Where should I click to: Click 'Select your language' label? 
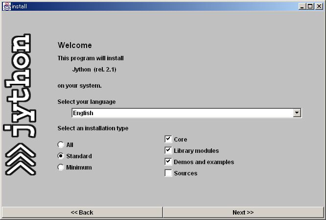click(87, 102)
